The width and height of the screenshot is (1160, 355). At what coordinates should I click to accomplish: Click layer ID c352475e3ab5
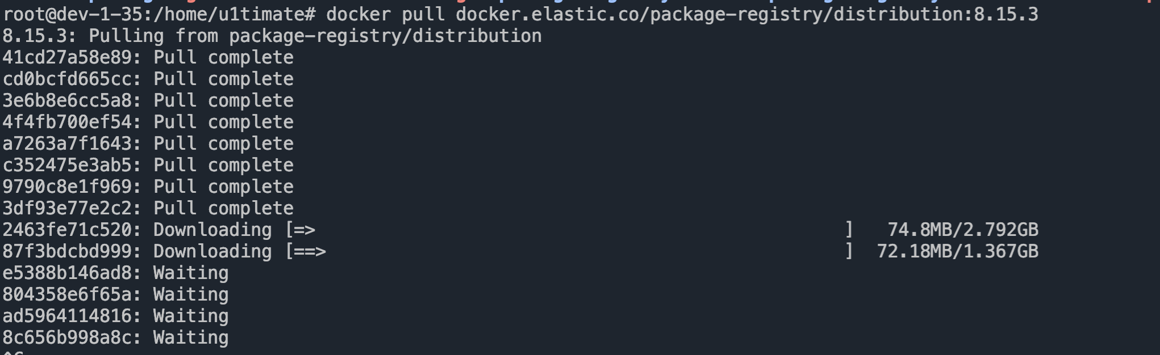[x=67, y=165]
